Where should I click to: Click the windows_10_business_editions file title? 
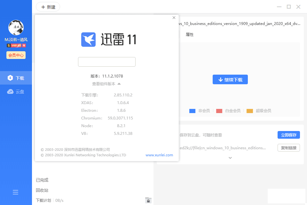point(239,24)
